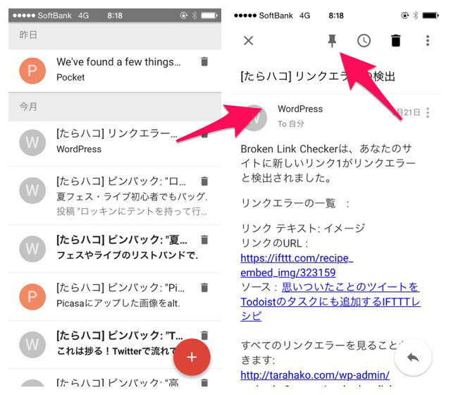Screen dimensions: 451x395
Task: Tap the "To 自分" recipient line
Action: coord(291,124)
